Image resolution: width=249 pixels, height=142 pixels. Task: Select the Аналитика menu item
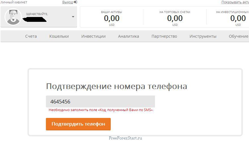tap(128, 36)
